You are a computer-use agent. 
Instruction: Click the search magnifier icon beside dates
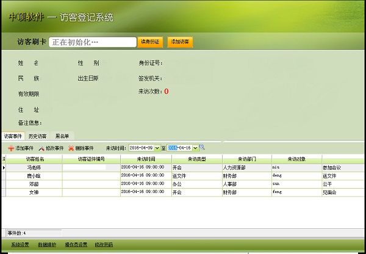click(x=202, y=147)
